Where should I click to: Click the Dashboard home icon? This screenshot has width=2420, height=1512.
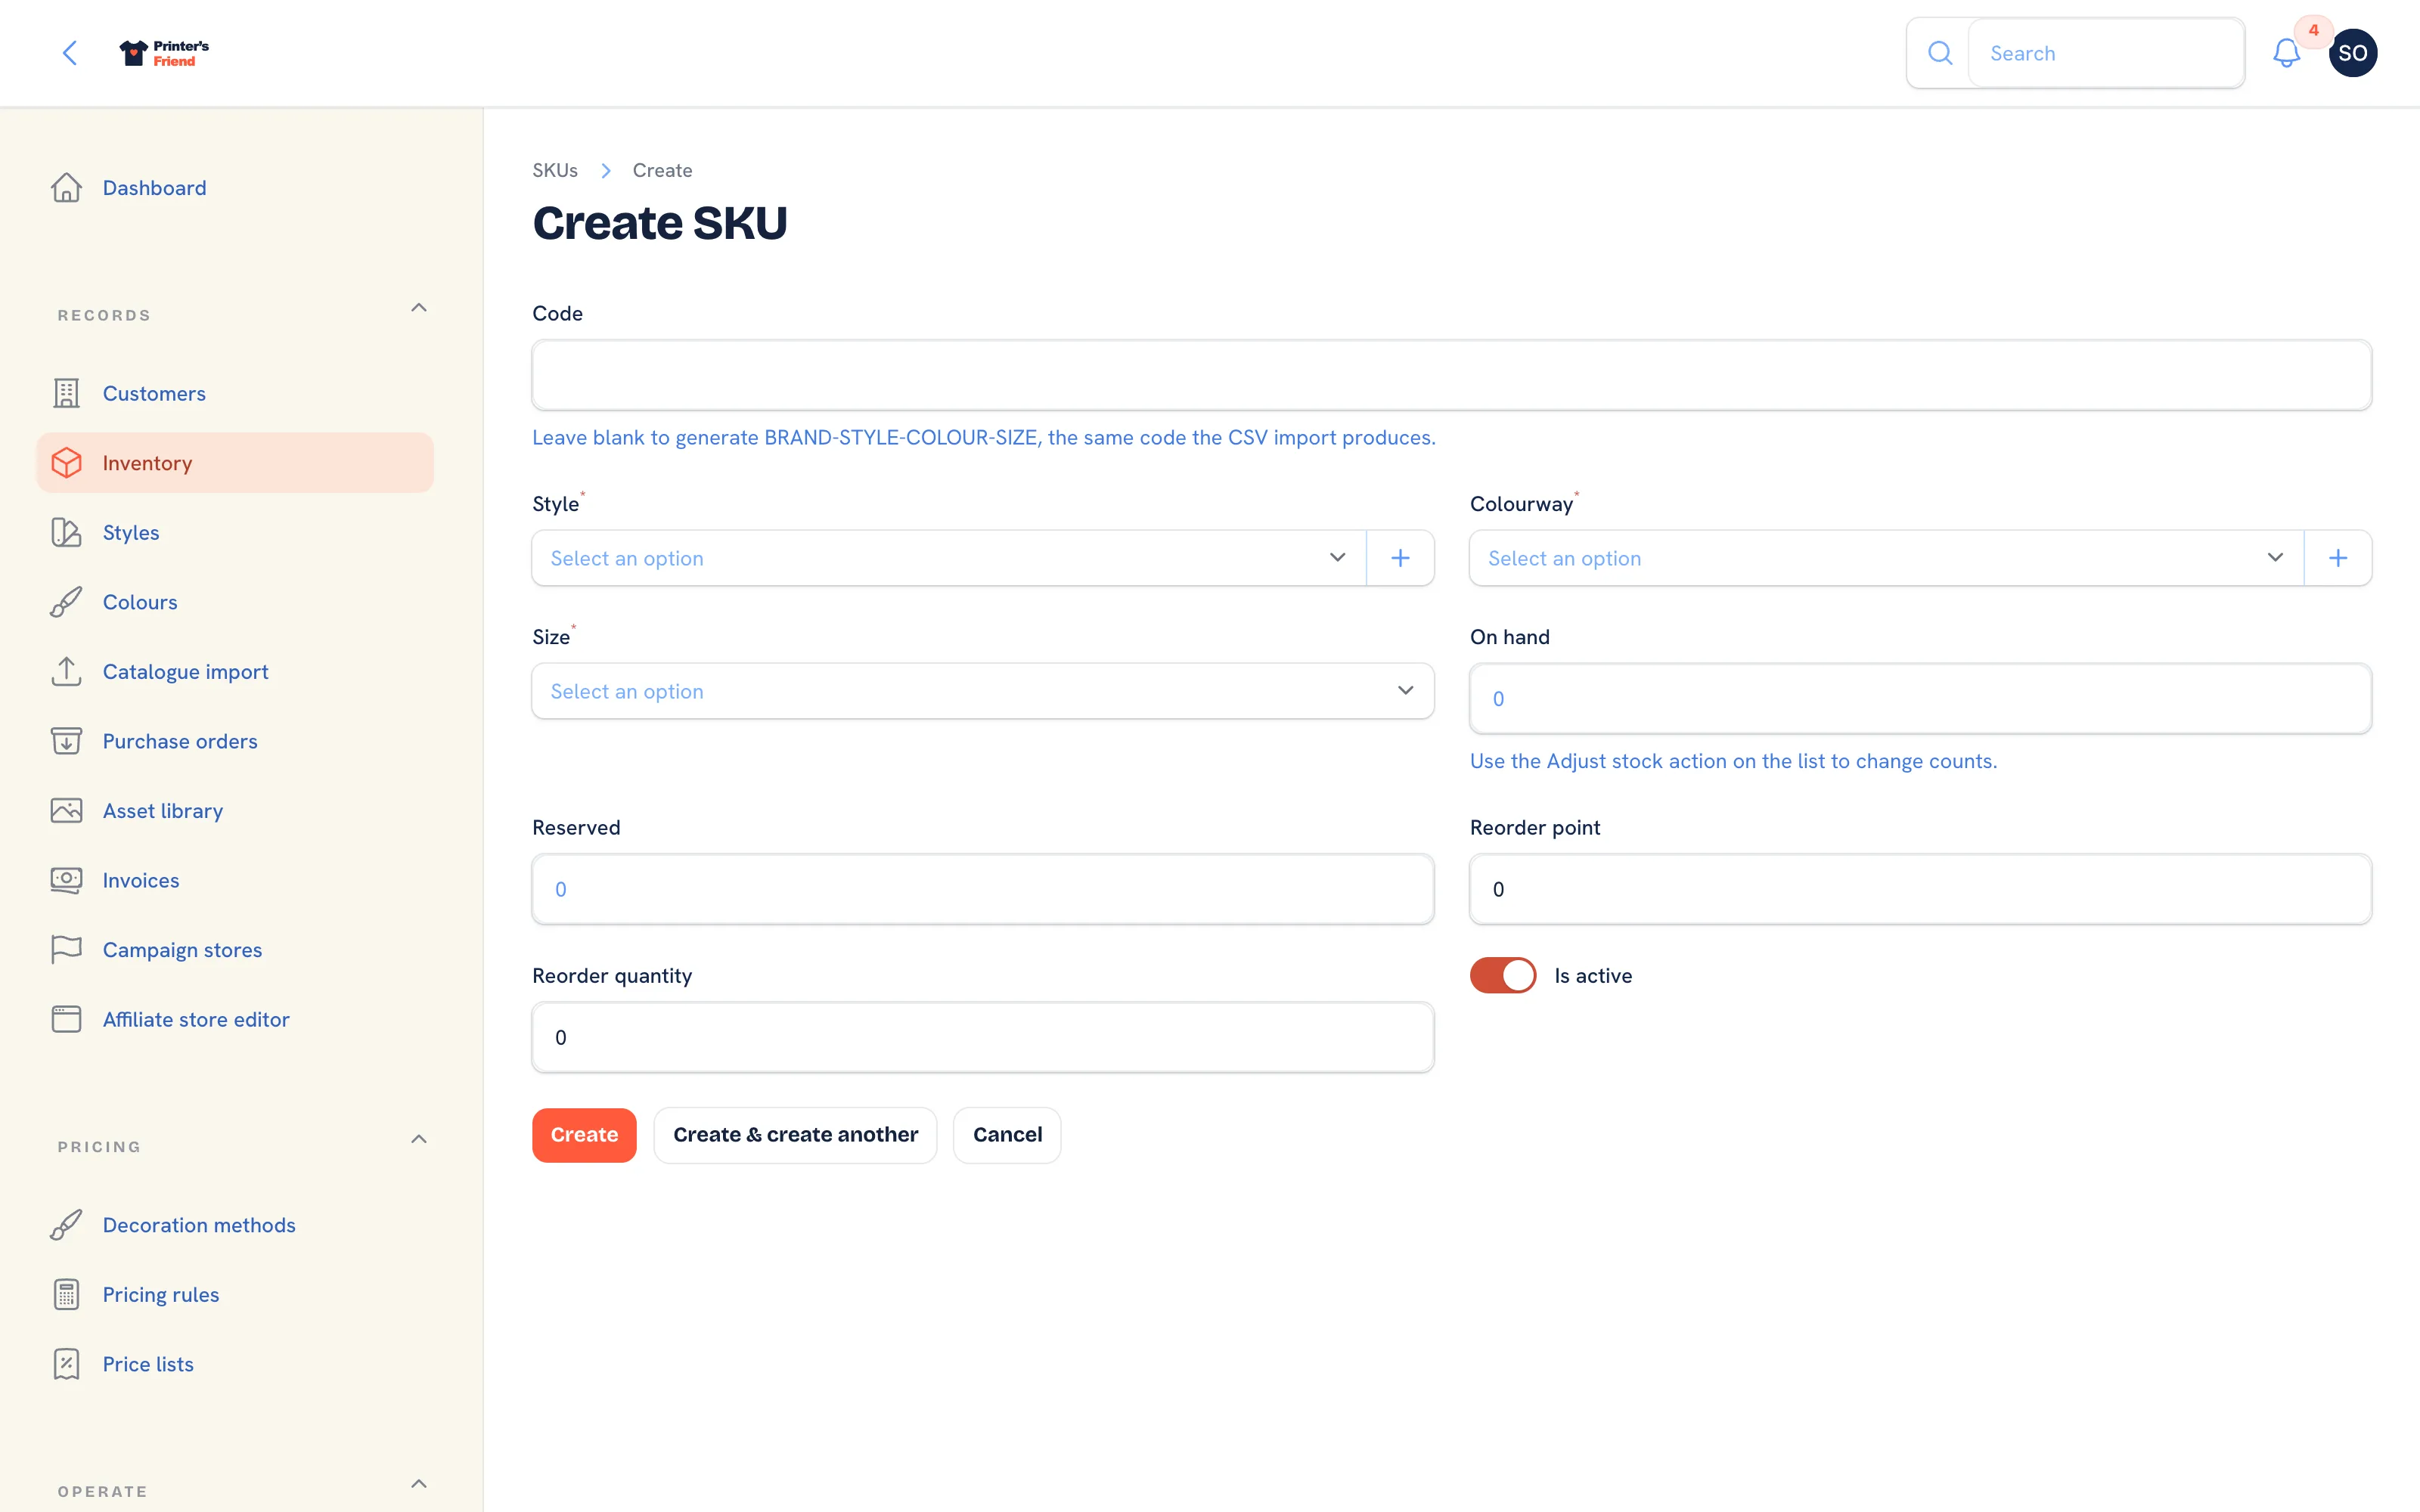[x=66, y=188]
